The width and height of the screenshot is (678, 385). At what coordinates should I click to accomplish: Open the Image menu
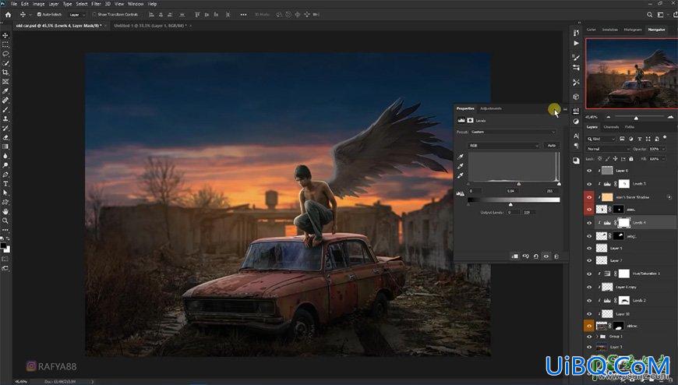[x=38, y=3]
